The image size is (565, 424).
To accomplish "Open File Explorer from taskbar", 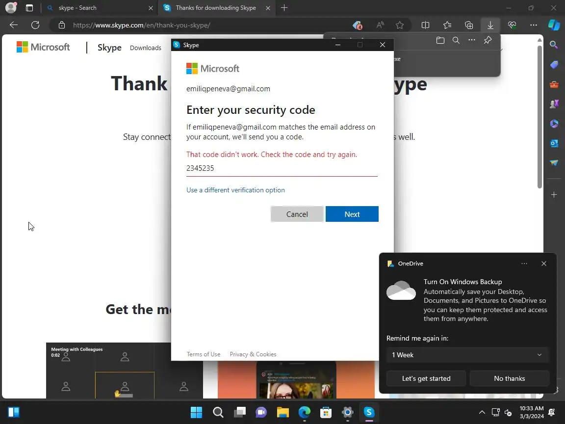I will click(x=283, y=412).
